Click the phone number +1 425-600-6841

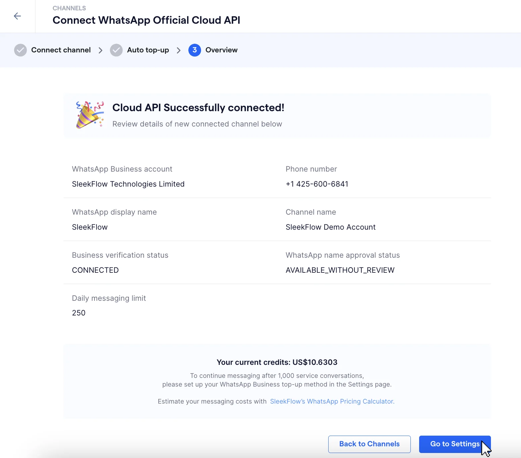(x=317, y=184)
